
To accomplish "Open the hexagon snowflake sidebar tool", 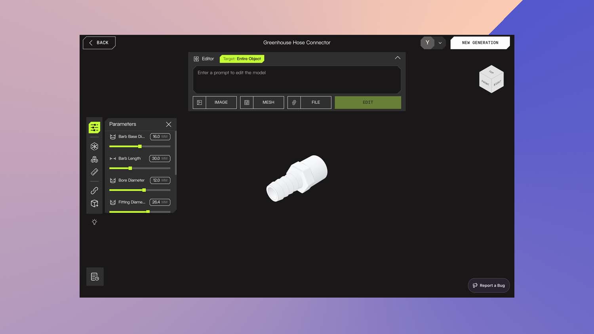I will [94, 146].
